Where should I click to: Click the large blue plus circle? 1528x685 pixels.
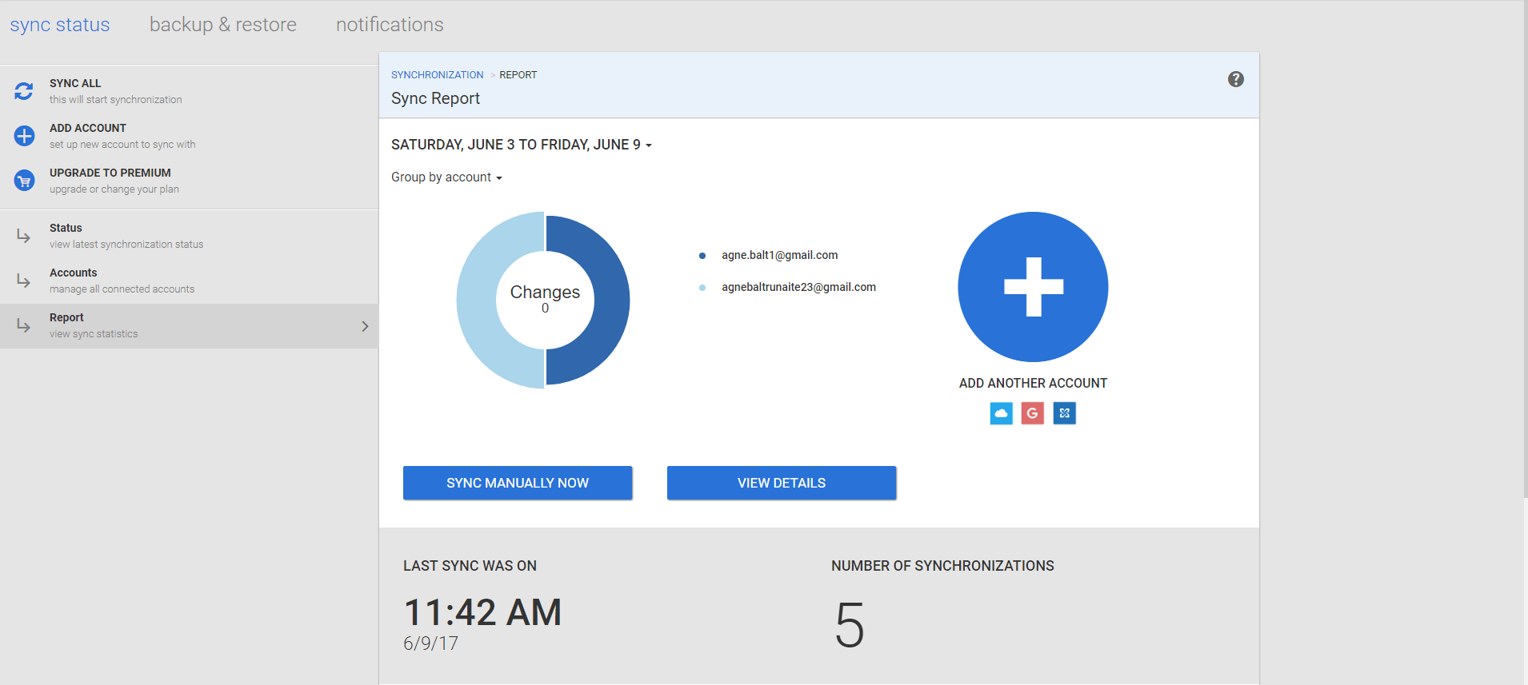pyautogui.click(x=1033, y=287)
